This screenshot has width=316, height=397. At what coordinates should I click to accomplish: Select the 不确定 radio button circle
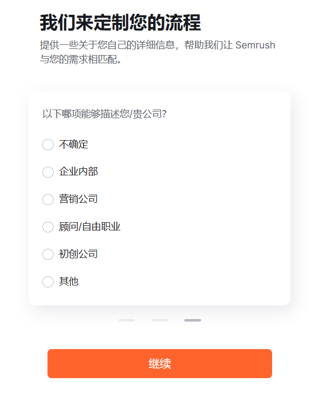[48, 145]
